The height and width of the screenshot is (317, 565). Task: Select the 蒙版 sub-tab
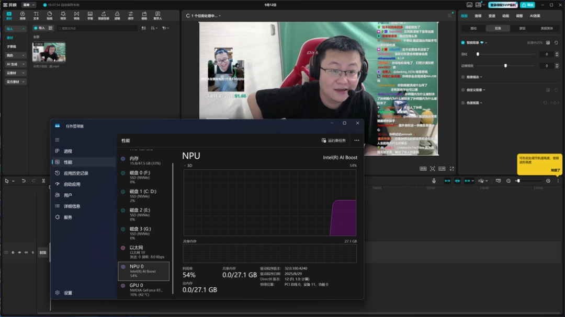click(522, 28)
